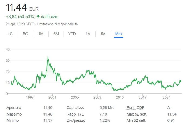Image resolution: width=189 pixels, height=125 pixels.
Task: Click the Max 52 sett. label
Action: [136, 114]
